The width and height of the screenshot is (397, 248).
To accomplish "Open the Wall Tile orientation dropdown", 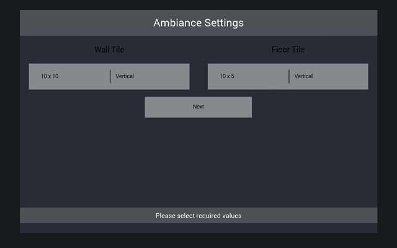I will coord(150,76).
